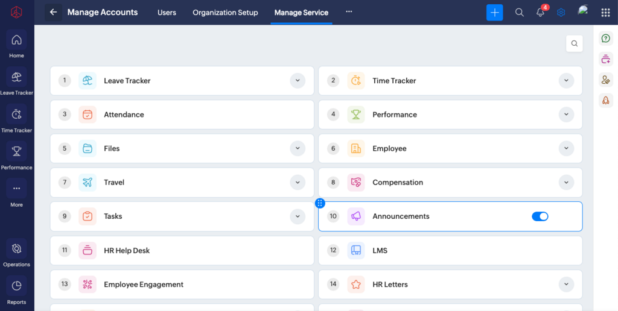The image size is (618, 311).
Task: Grab the Announcements row drag handle
Action: (x=320, y=204)
